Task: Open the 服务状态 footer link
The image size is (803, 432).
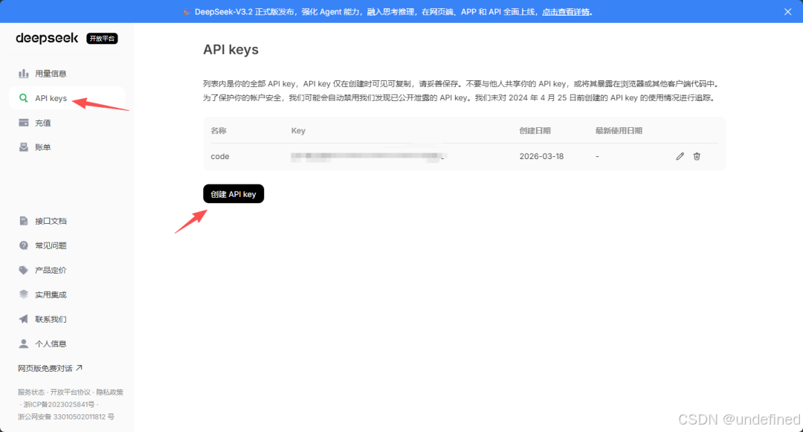Action: [x=31, y=392]
